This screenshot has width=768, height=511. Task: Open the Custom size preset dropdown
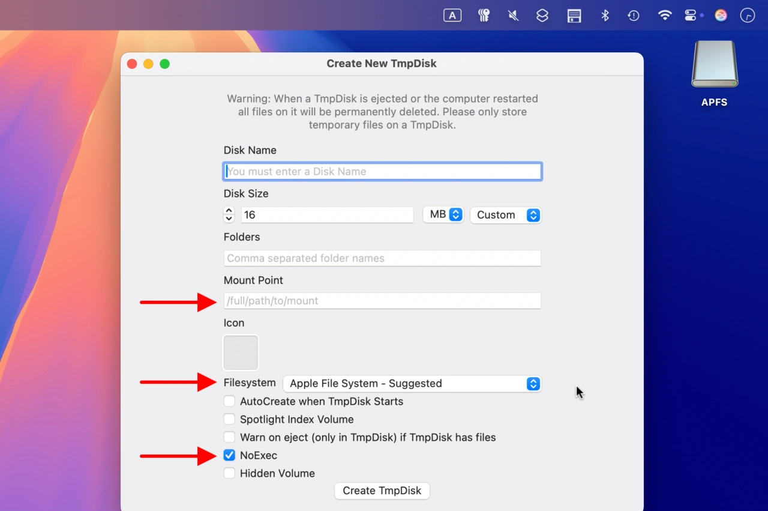(506, 215)
